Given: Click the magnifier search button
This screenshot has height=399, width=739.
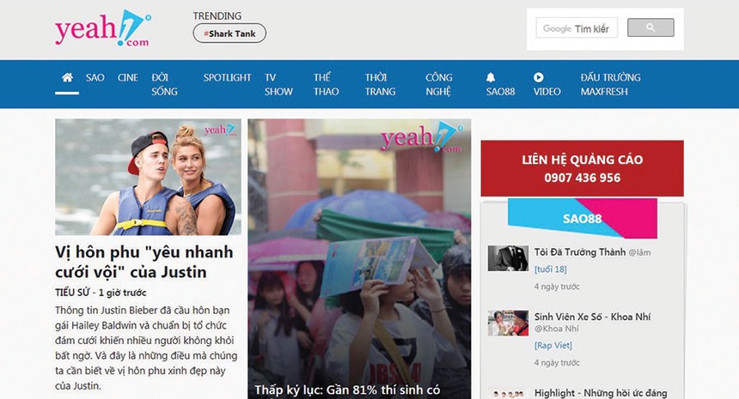Looking at the screenshot, I should click(650, 28).
